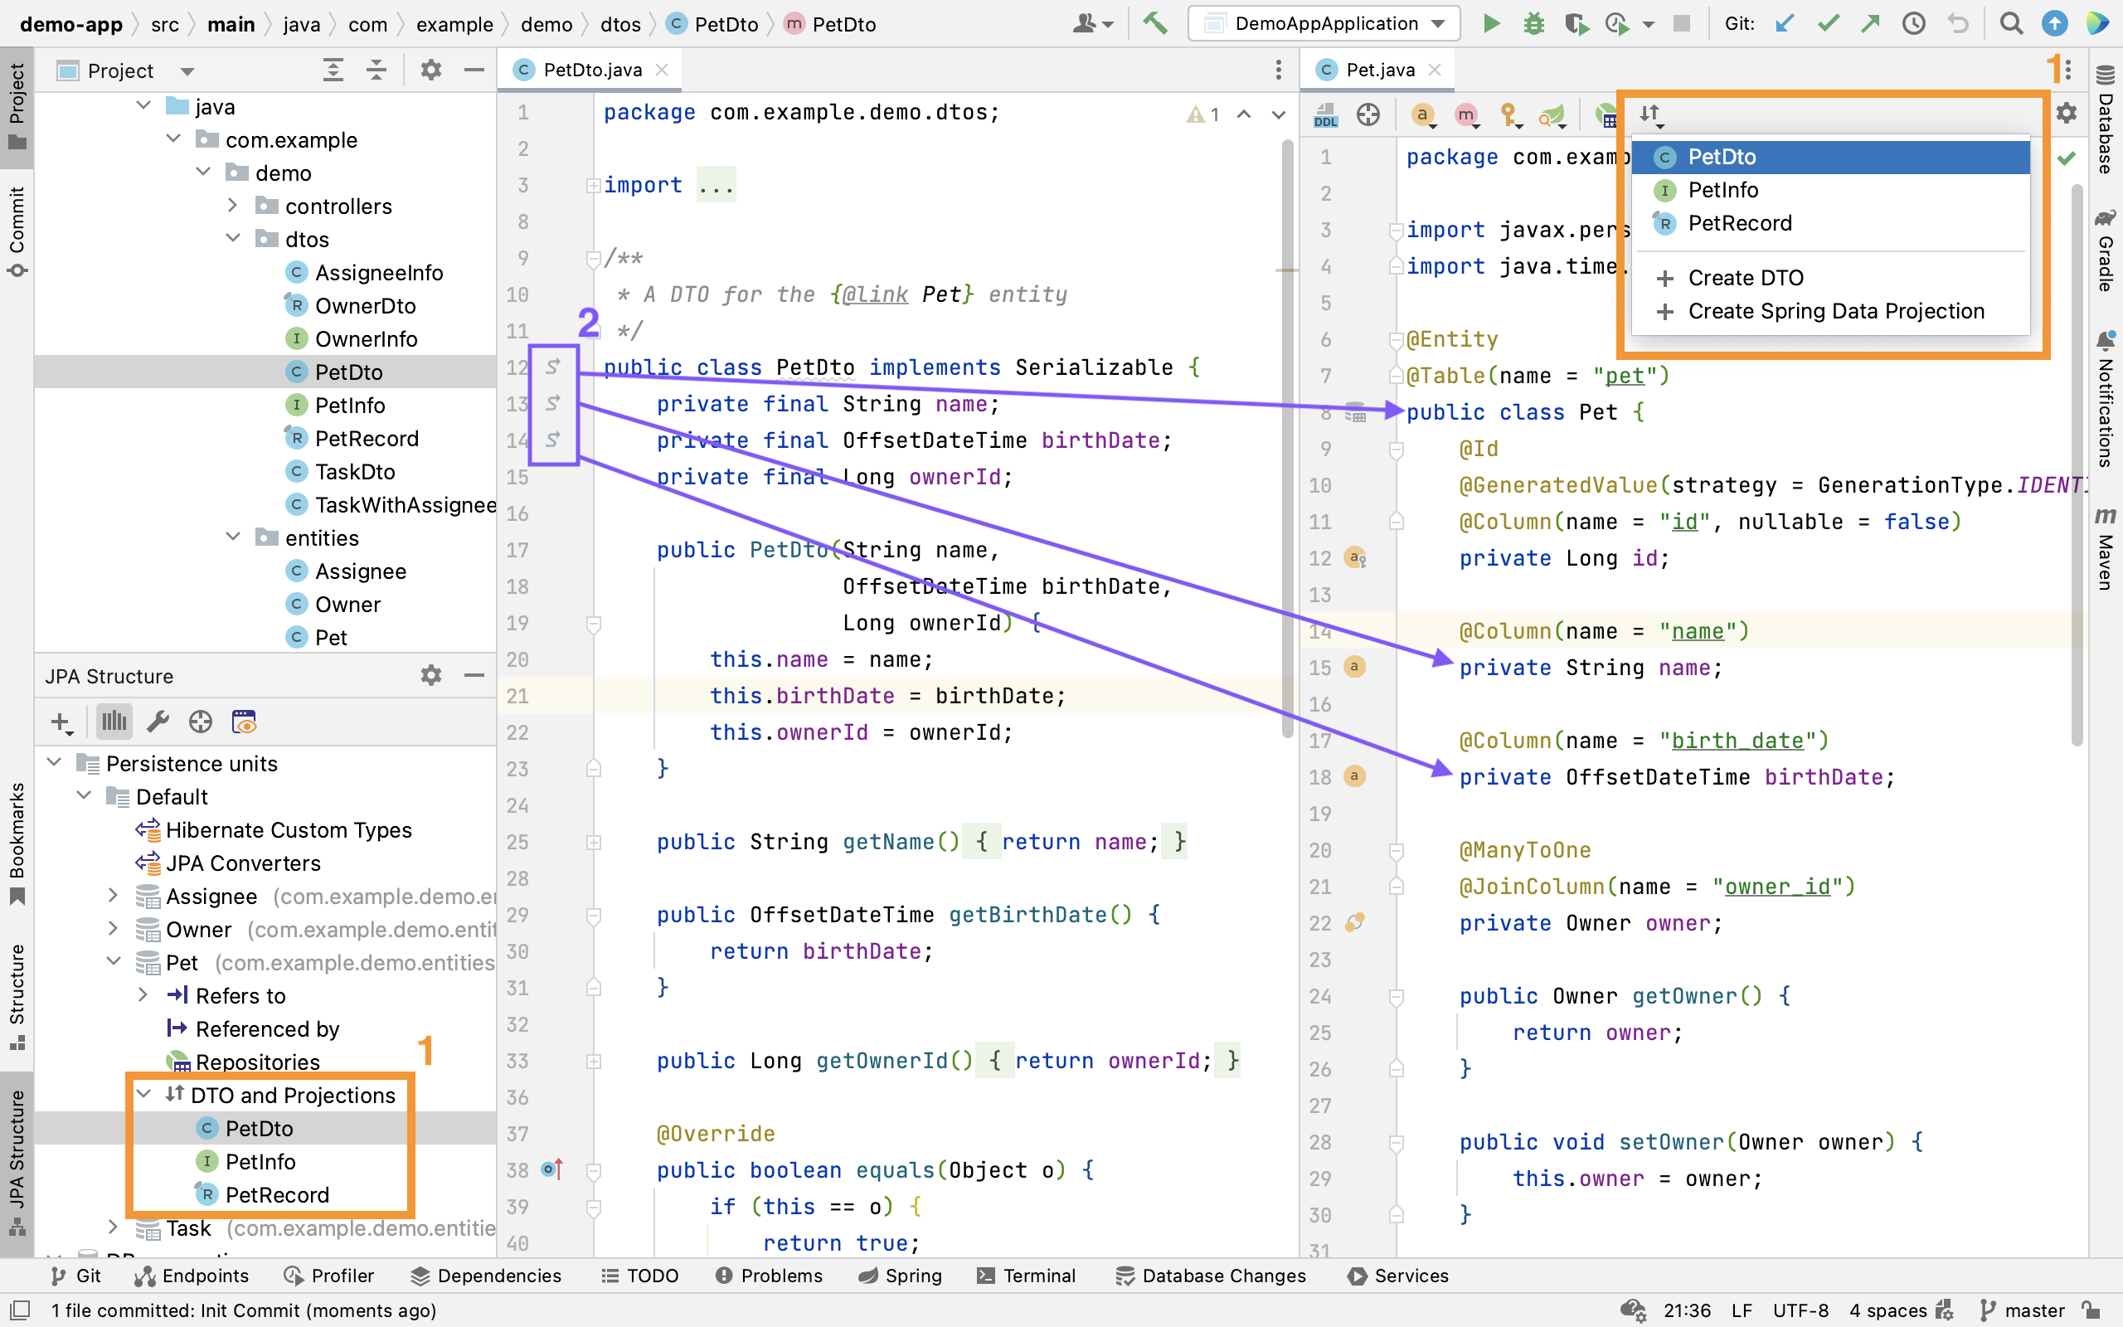Collapse the DTO and Projections node
The image size is (2123, 1327).
point(145,1095)
